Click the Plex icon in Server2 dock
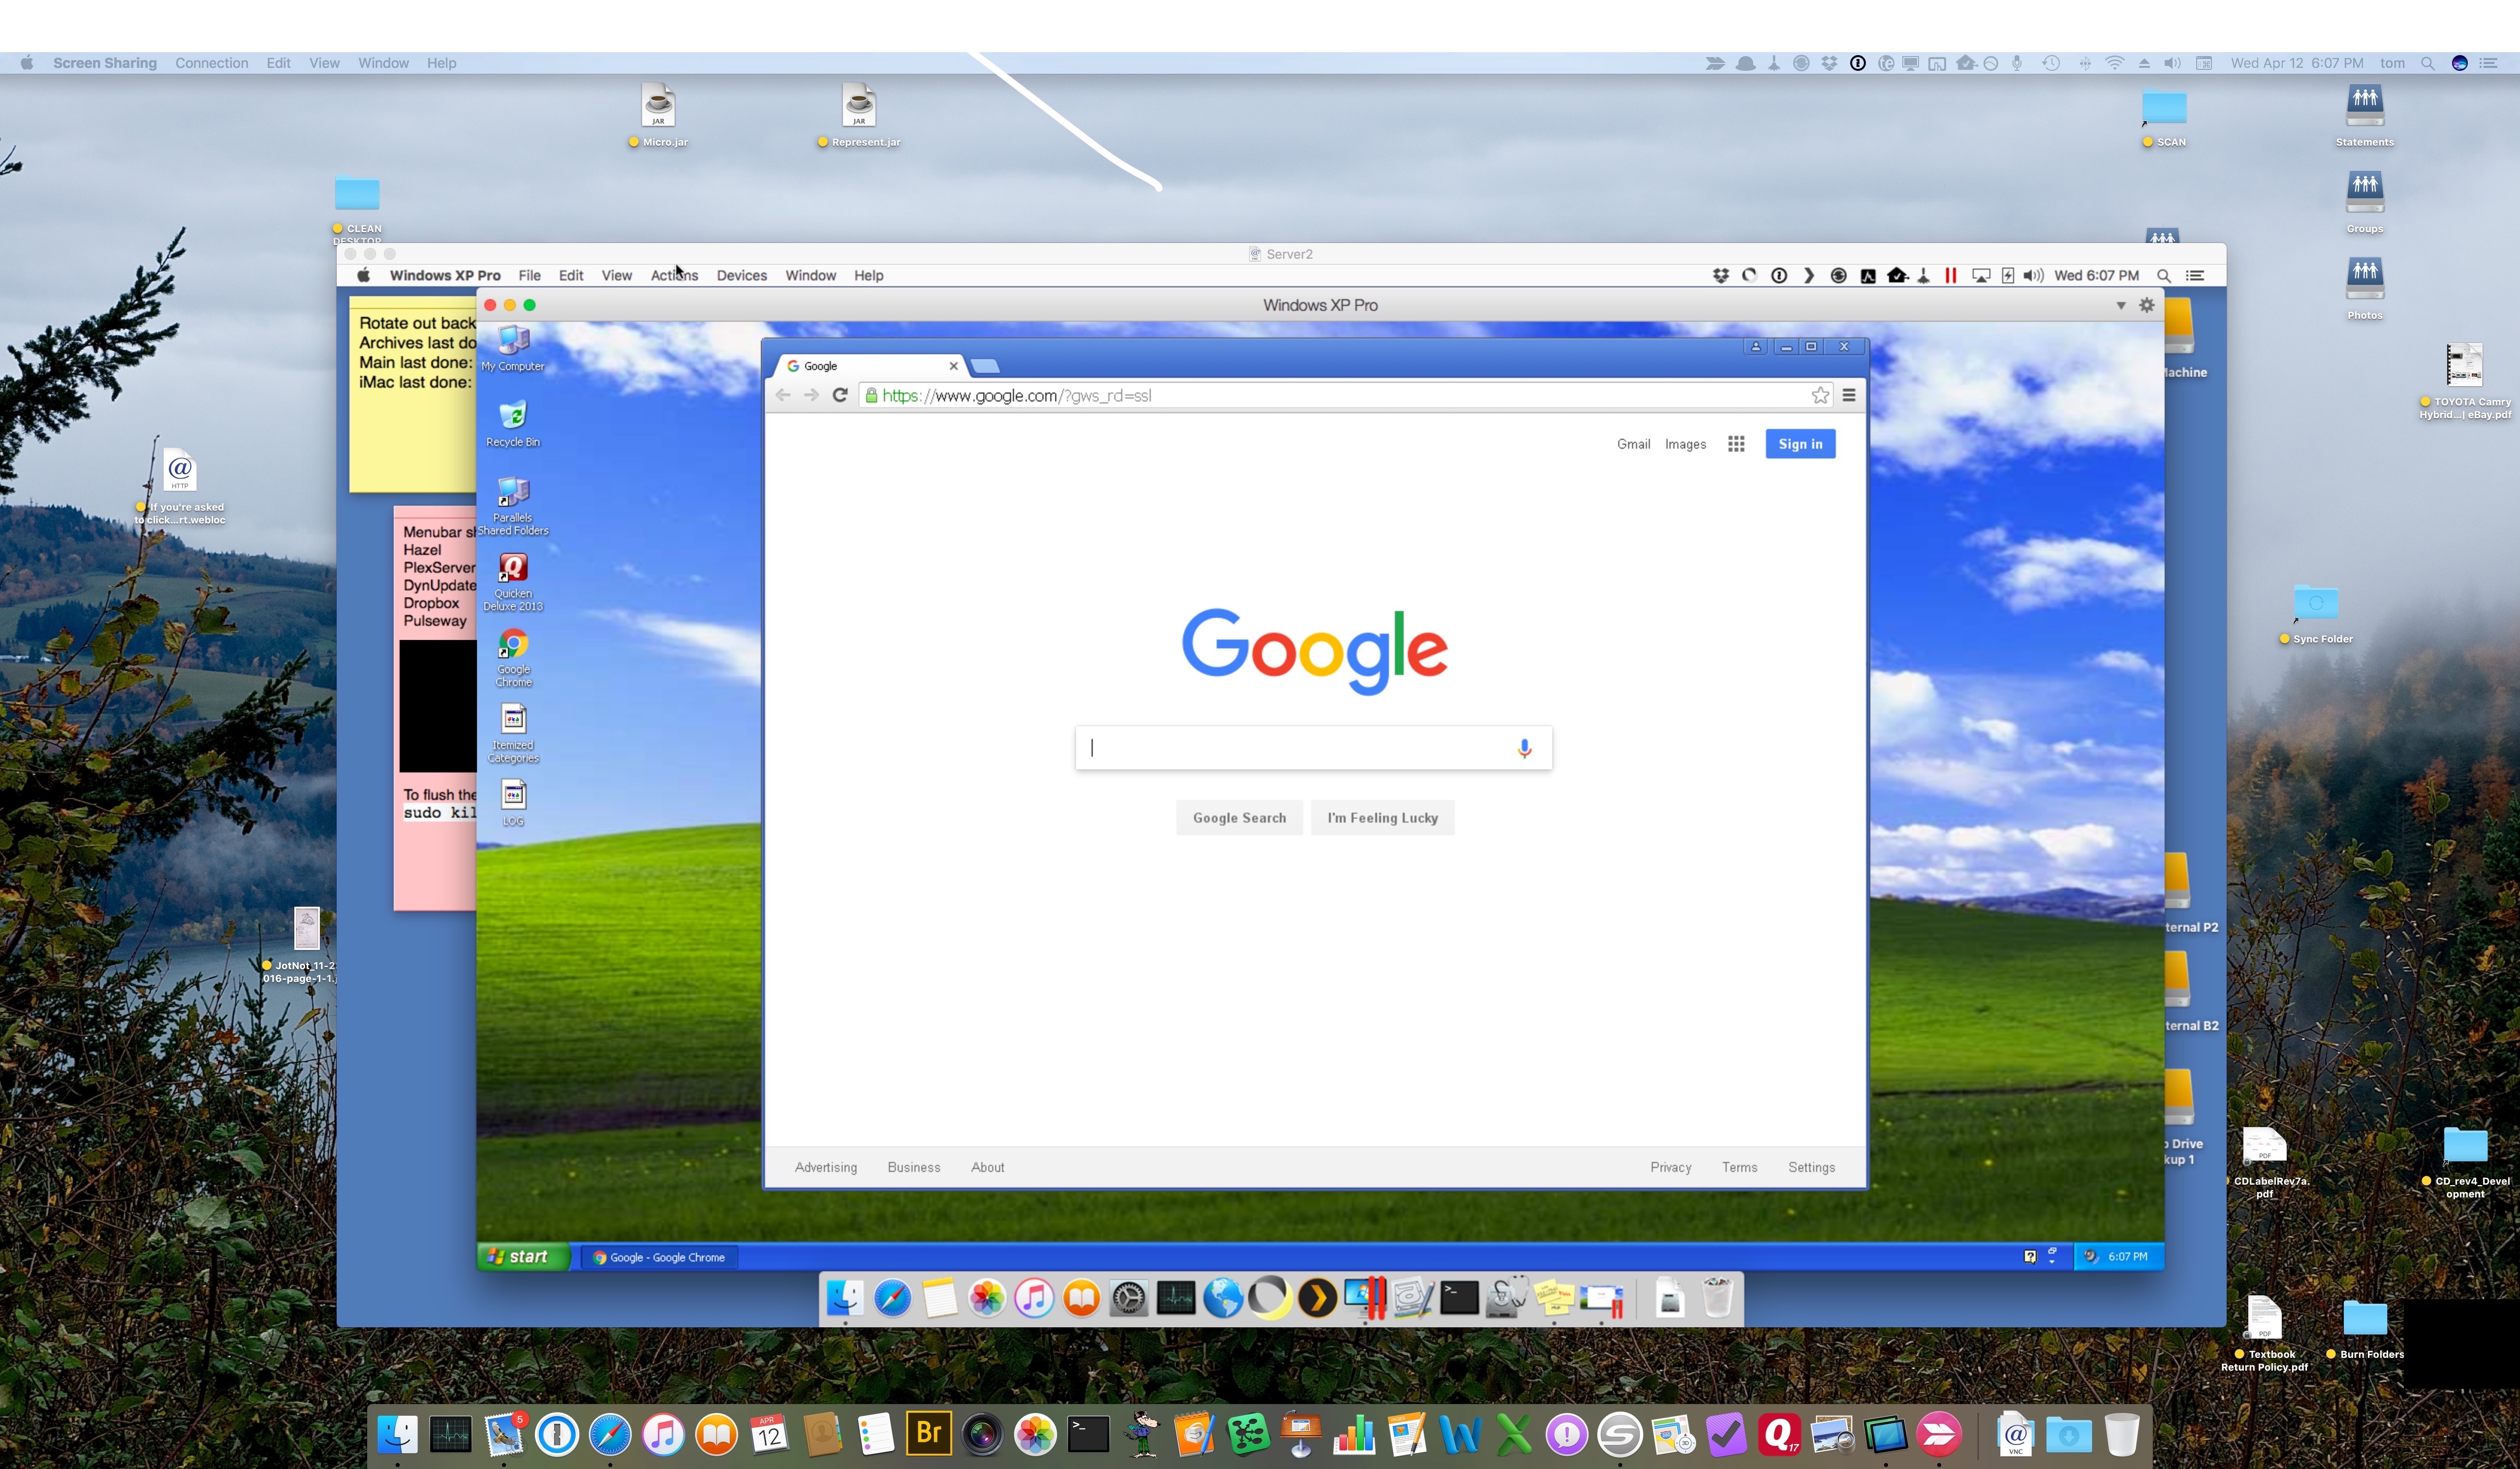2520x1469 pixels. pyautogui.click(x=1318, y=1298)
